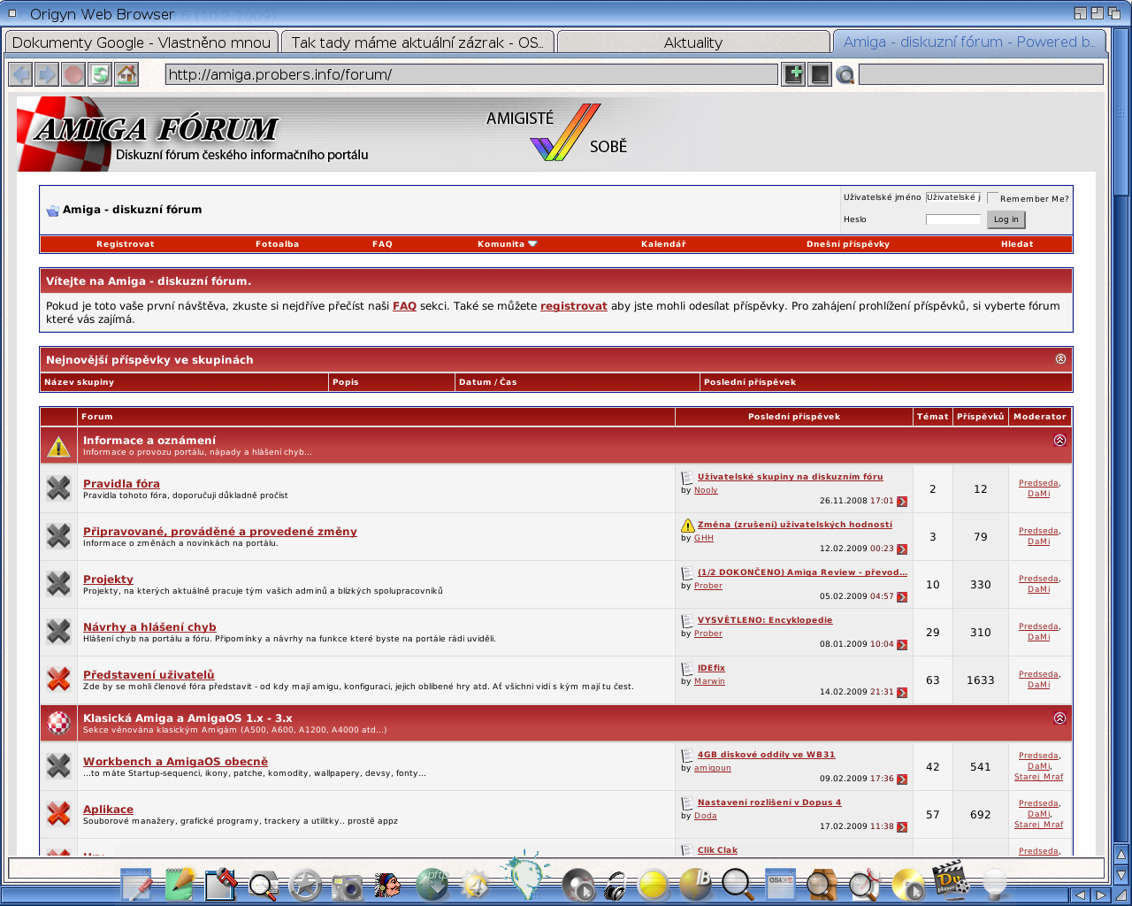Image resolution: width=1132 pixels, height=906 pixels.
Task: Open the IB browser globe dock icon
Action: click(696, 884)
